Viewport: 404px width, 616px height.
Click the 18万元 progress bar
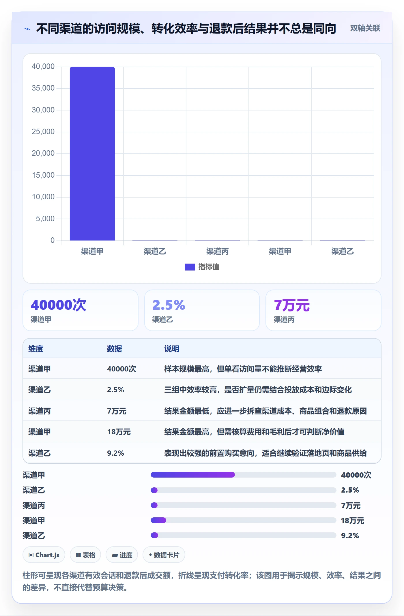[x=244, y=520]
